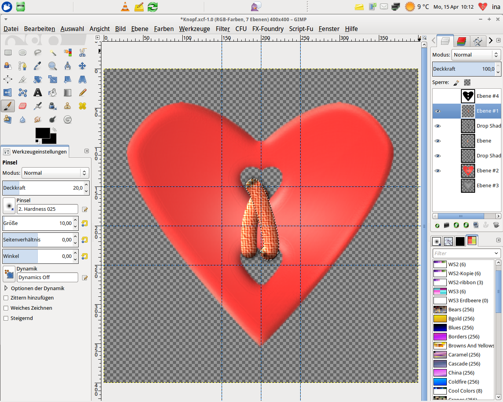Open the brush Modus dropdown in tool options
This screenshot has height=402, width=503.
(55, 173)
